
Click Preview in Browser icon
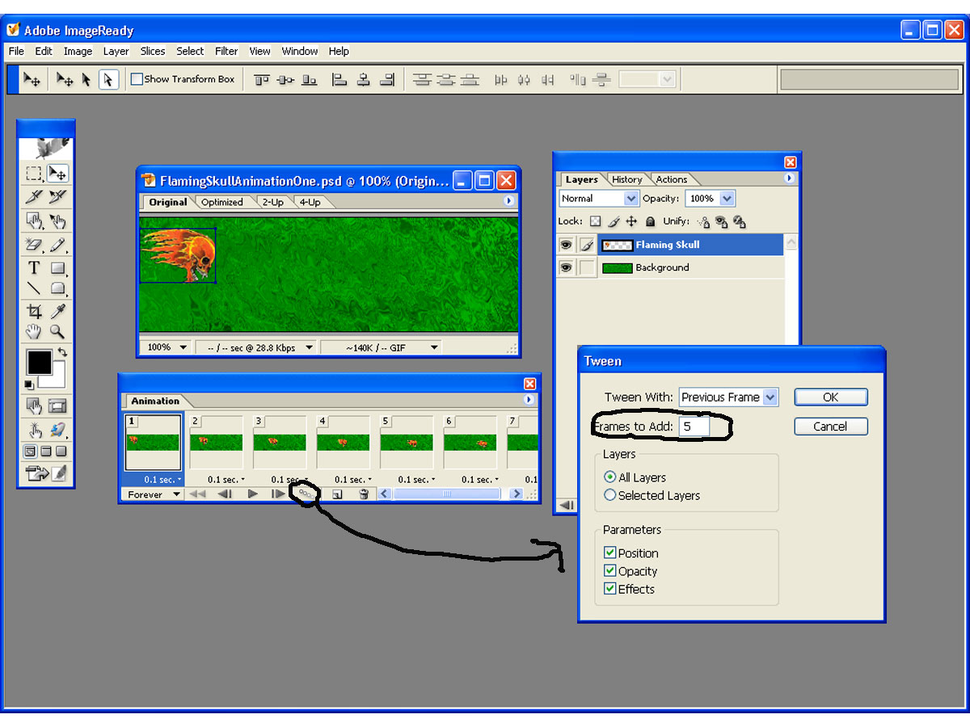tap(57, 430)
